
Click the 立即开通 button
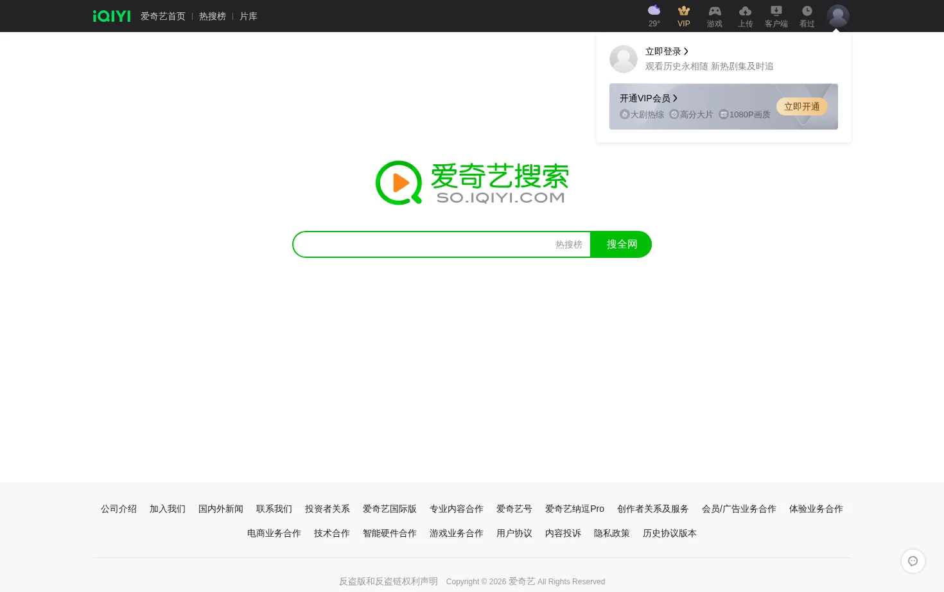click(x=801, y=106)
